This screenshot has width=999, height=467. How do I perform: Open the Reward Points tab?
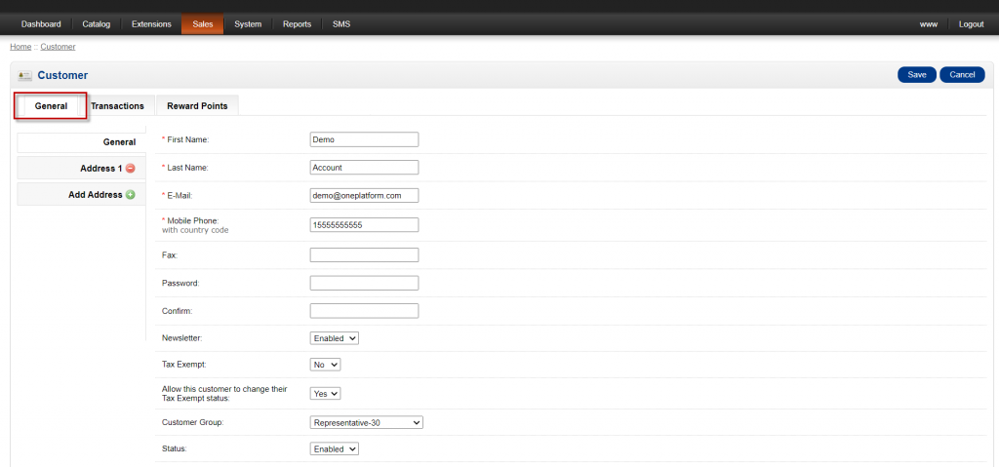(197, 106)
